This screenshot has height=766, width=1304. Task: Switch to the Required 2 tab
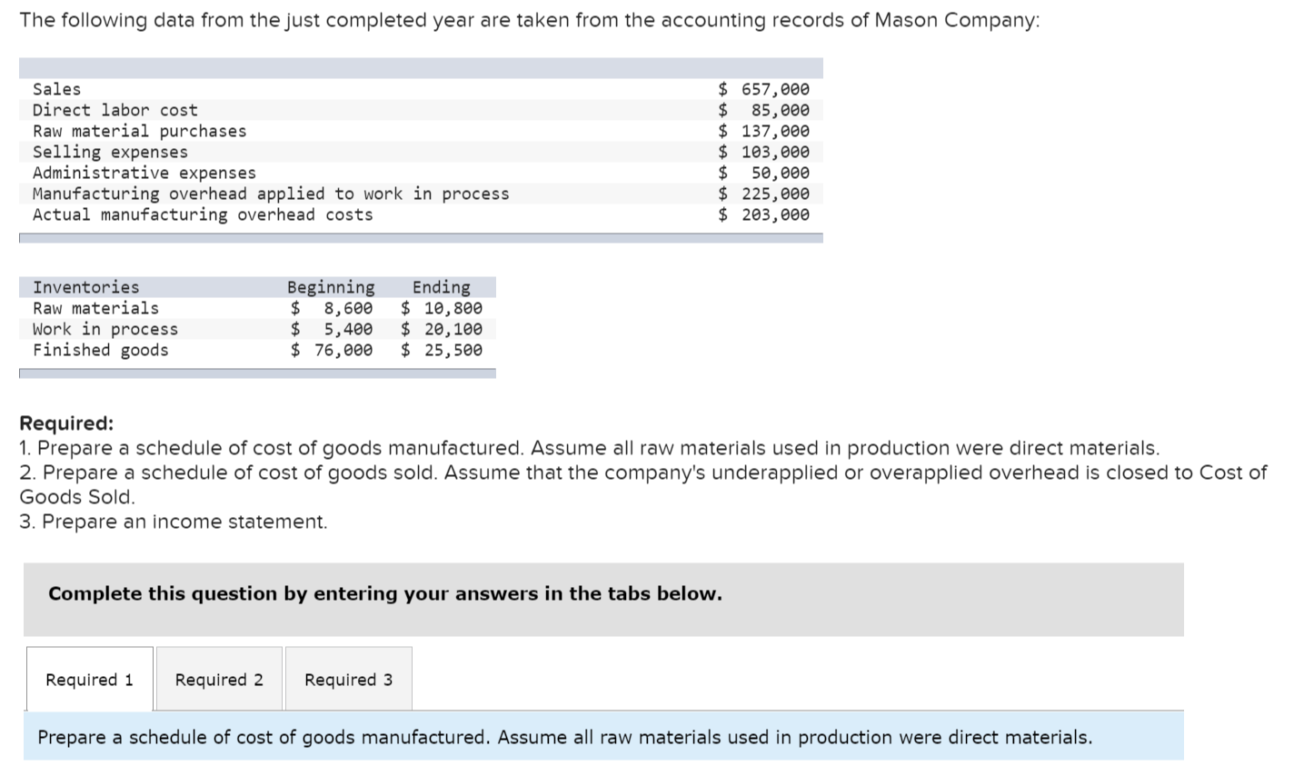pyautogui.click(x=218, y=679)
